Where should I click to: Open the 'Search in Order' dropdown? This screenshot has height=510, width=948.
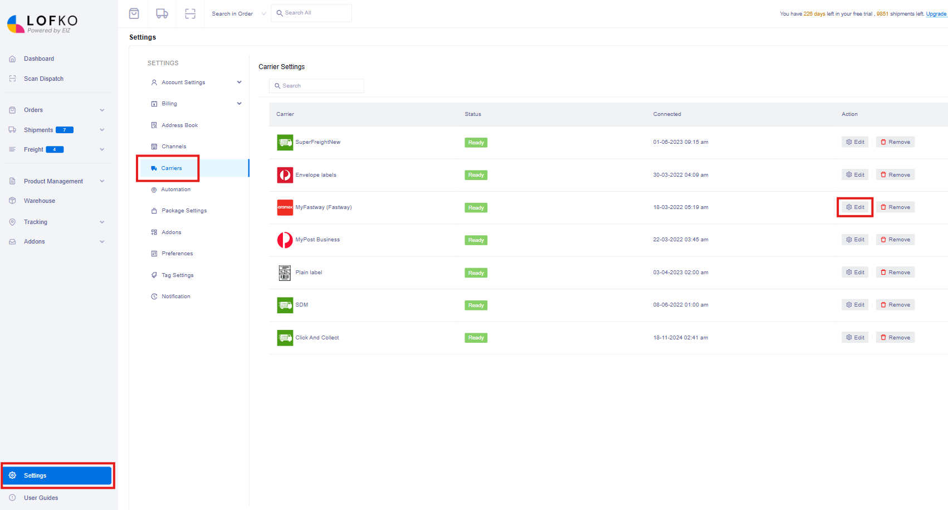[238, 13]
